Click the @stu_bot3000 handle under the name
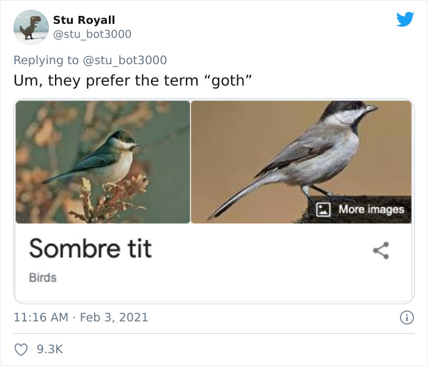428x366 pixels. click(92, 34)
